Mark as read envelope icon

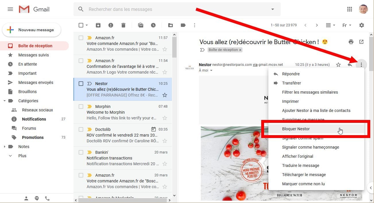pos(141,25)
